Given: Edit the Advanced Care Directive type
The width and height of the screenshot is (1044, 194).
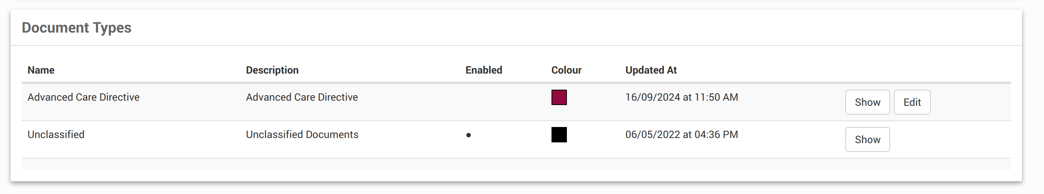Looking at the screenshot, I should click(912, 102).
